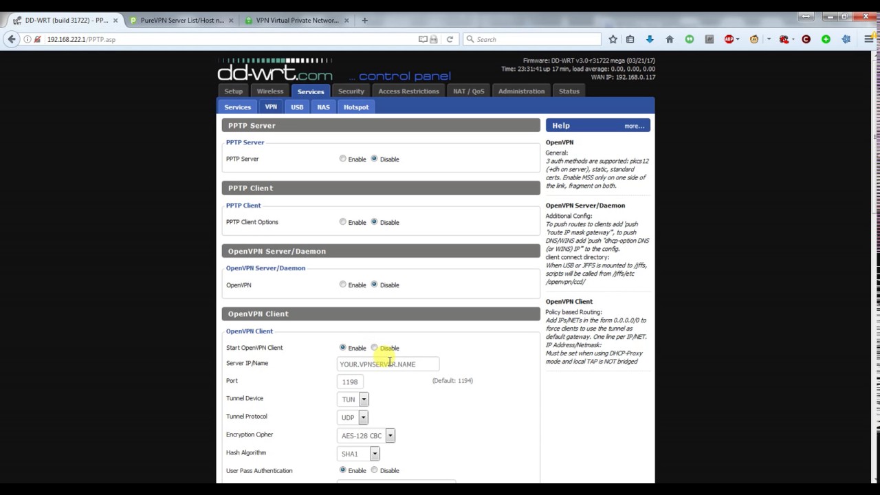Viewport: 880px width, 495px height.
Task: Enable PPTP Server radio button
Action: click(x=342, y=159)
